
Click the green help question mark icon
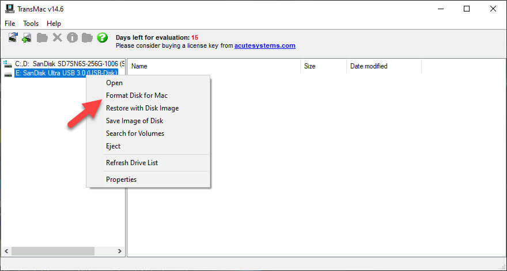point(102,38)
